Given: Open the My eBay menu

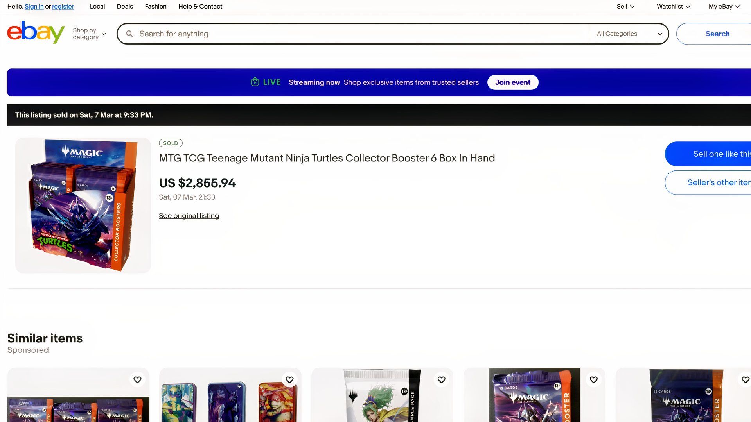Looking at the screenshot, I should pos(724,7).
